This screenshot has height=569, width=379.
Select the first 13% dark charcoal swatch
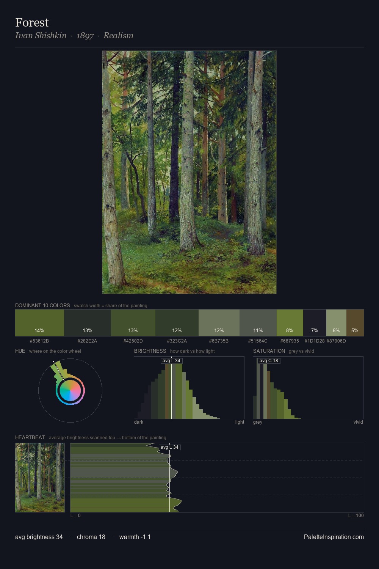88,323
